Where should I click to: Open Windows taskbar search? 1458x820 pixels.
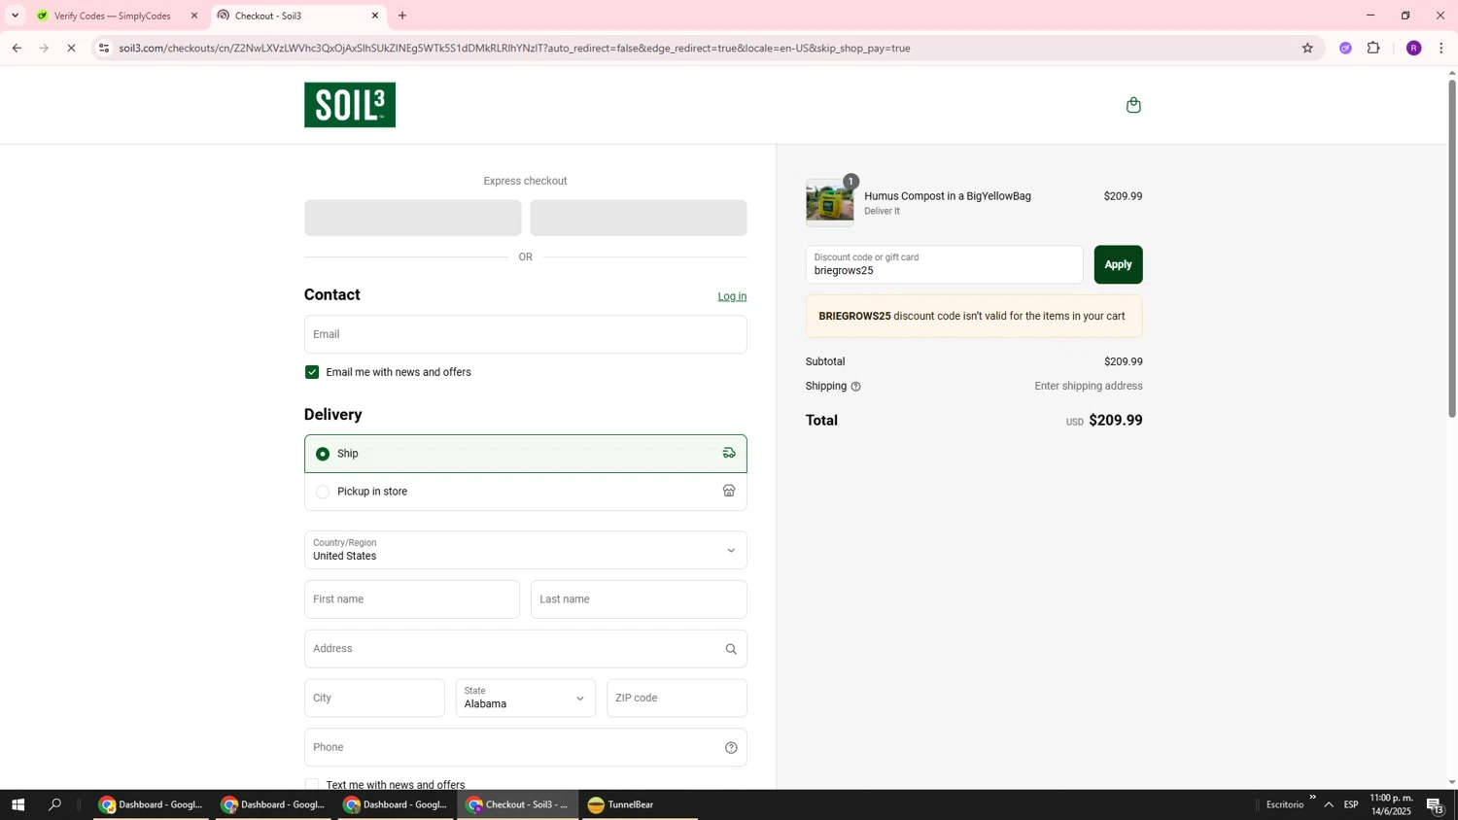tap(55, 804)
